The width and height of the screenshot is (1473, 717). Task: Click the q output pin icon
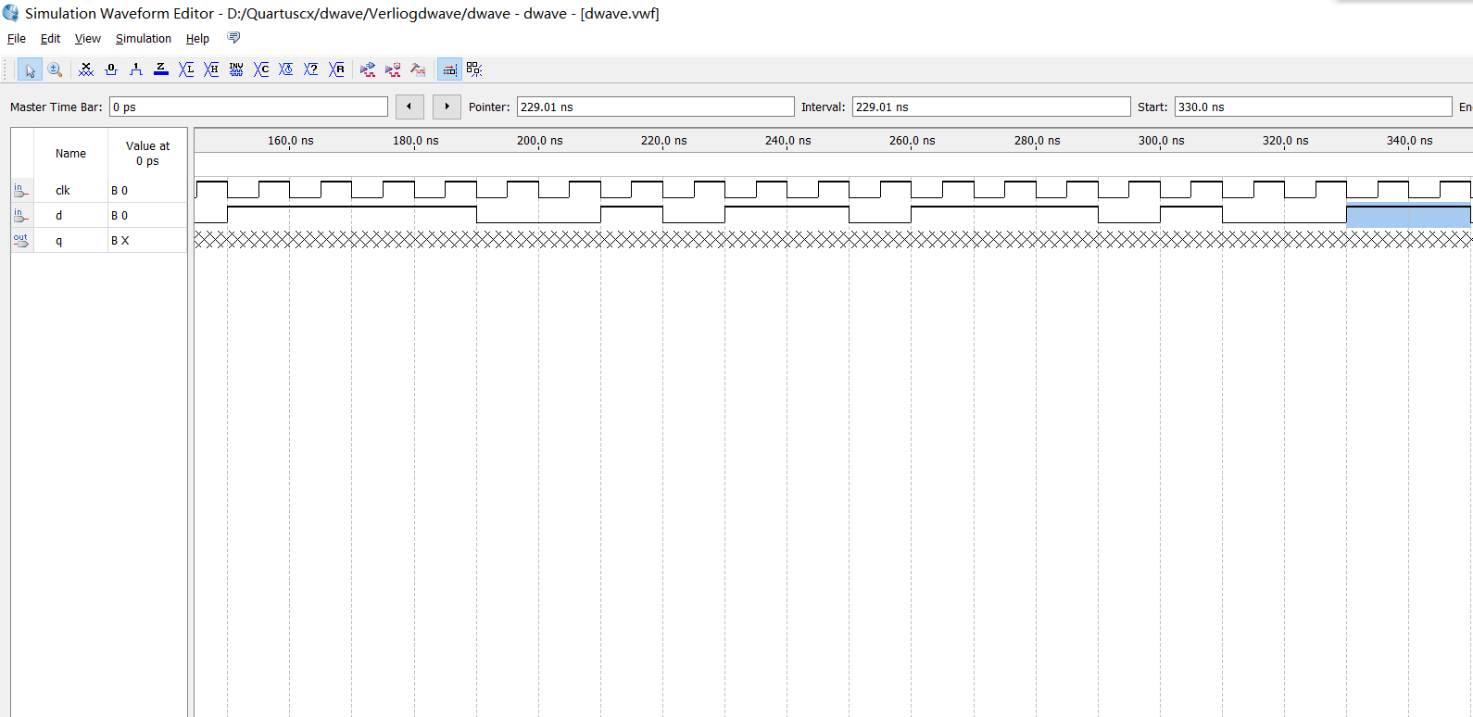pyautogui.click(x=21, y=240)
